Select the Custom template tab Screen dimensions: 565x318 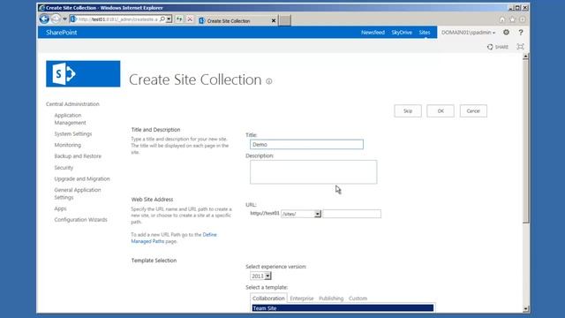click(x=358, y=299)
